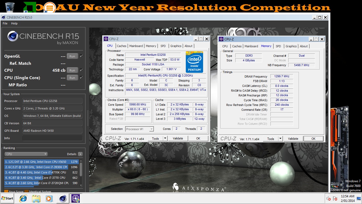
Task: Switch to Mainboard tab in left CPU-Z window
Action: click(x=136, y=46)
